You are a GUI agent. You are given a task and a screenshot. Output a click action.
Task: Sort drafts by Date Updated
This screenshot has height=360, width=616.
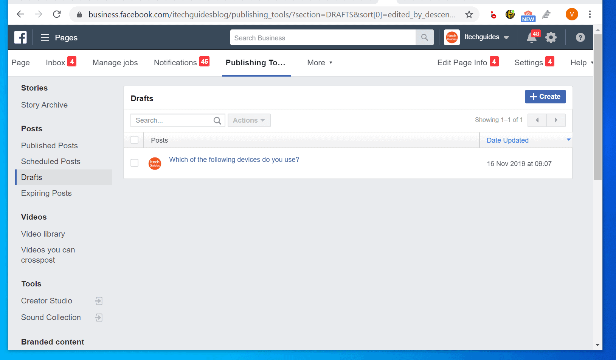(x=507, y=140)
